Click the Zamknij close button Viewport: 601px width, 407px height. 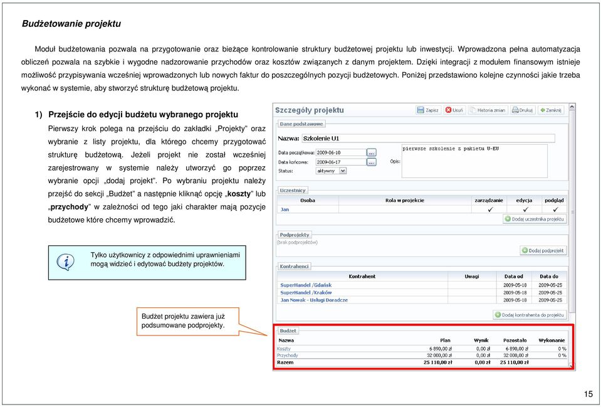pos(551,110)
